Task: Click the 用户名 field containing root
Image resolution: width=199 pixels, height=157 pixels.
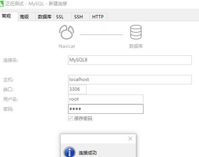Action: (x=106, y=99)
